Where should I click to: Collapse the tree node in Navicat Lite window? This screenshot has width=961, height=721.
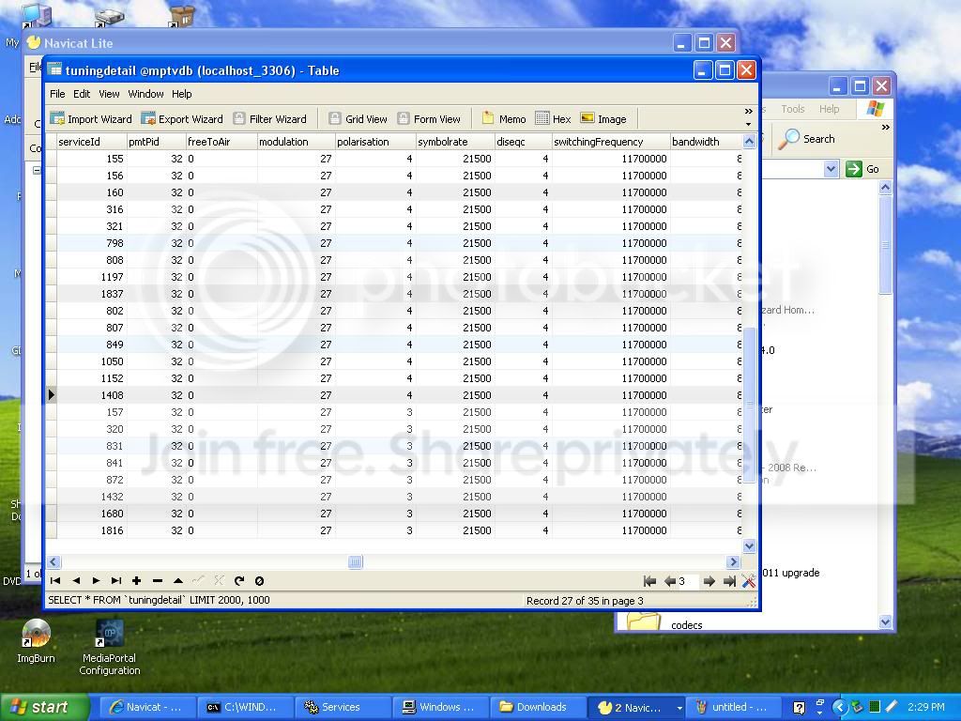[37, 170]
